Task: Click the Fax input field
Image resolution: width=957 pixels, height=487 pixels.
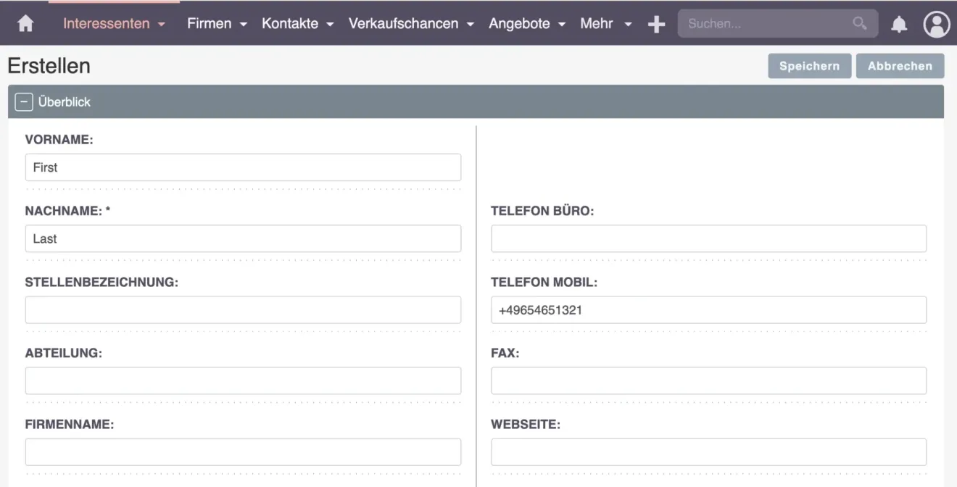Action: [x=708, y=380]
